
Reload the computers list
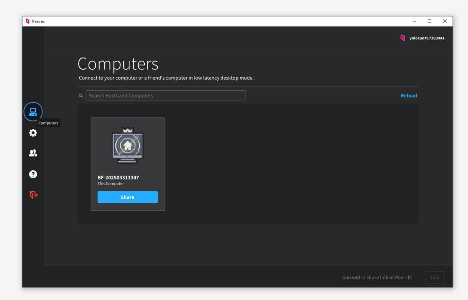(x=409, y=95)
